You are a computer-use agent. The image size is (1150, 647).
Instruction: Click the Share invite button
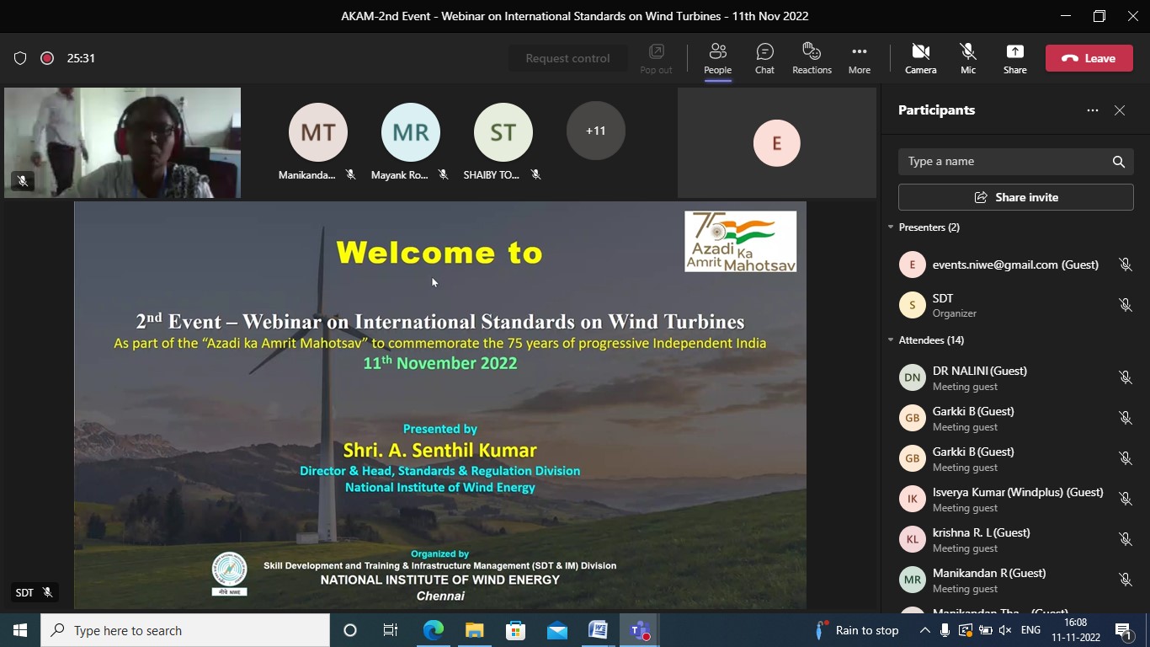1015,197
